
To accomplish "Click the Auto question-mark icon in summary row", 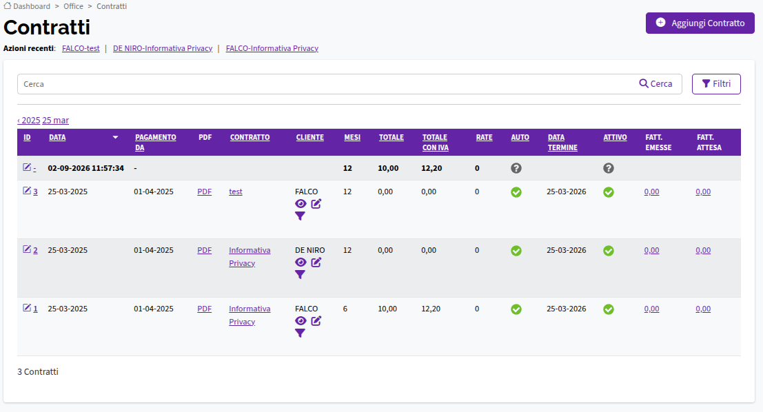I will click(x=516, y=168).
